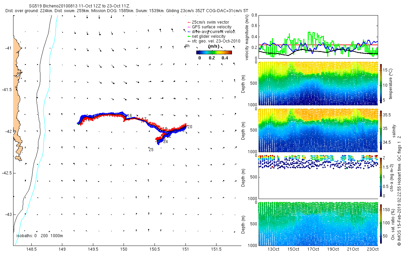The width and height of the screenshot is (404, 253).
Task: Click track day marker 20 on the map
Action: pyautogui.click(x=190, y=127)
